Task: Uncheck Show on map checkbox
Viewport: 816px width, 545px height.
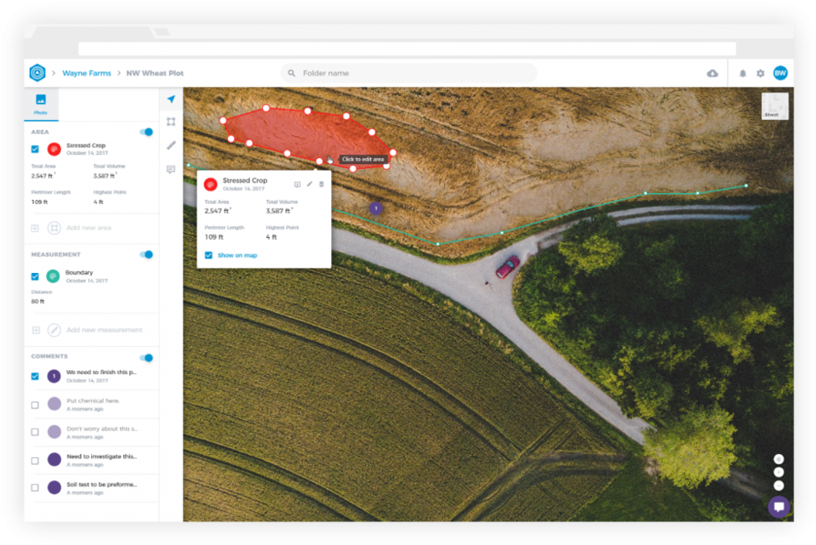Action: click(x=209, y=255)
